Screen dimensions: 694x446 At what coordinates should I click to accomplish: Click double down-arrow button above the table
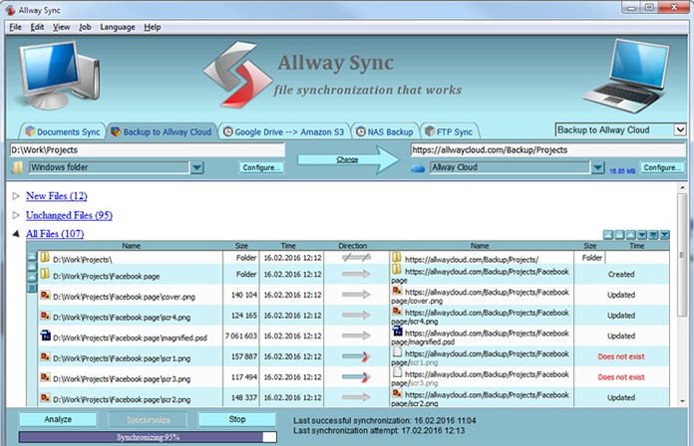pyautogui.click(x=653, y=235)
